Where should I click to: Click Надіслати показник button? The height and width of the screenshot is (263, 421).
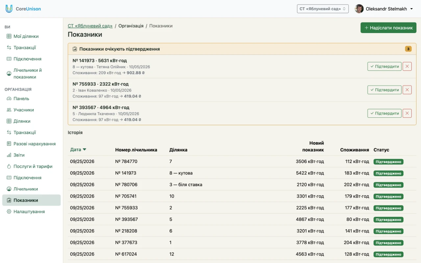[388, 28]
